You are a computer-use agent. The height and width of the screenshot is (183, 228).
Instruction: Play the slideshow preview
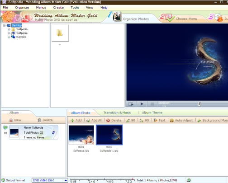point(142,104)
